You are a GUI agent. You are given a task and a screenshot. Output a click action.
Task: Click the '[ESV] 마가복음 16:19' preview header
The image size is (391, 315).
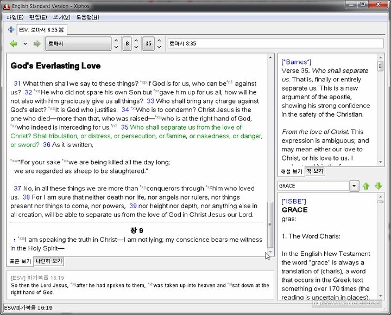point(37,278)
